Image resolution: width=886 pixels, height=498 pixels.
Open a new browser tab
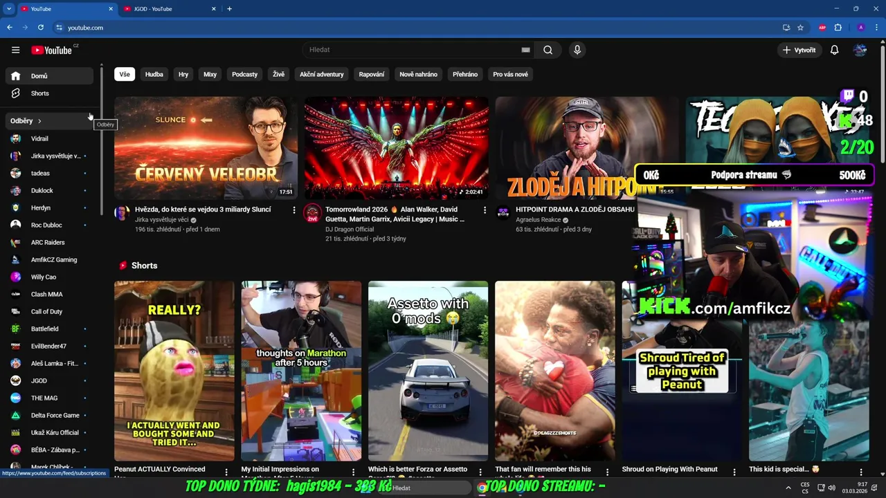(229, 9)
